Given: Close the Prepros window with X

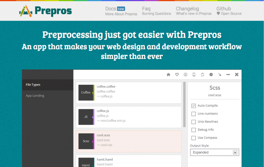Looking at the screenshot, I should coord(237,74).
